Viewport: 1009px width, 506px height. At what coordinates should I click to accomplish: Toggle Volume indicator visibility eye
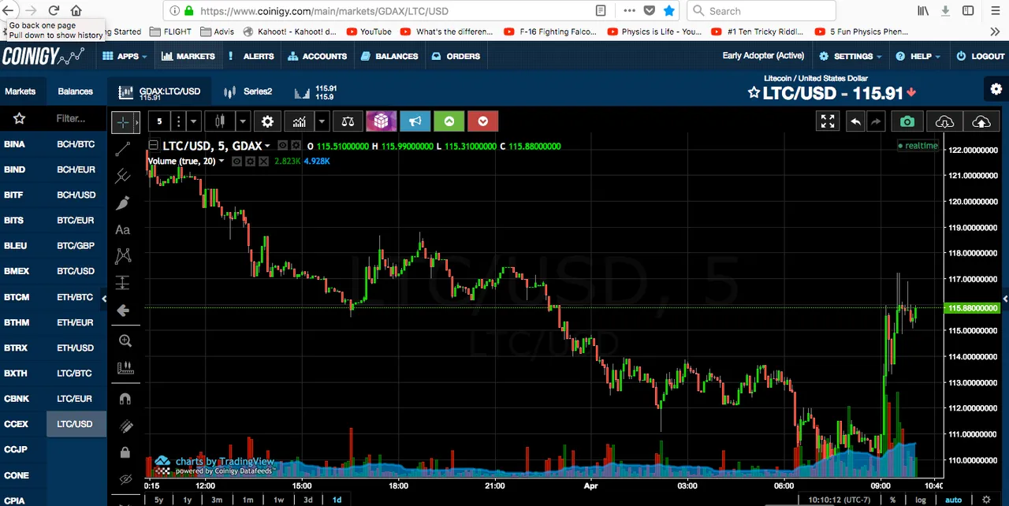[x=236, y=161]
